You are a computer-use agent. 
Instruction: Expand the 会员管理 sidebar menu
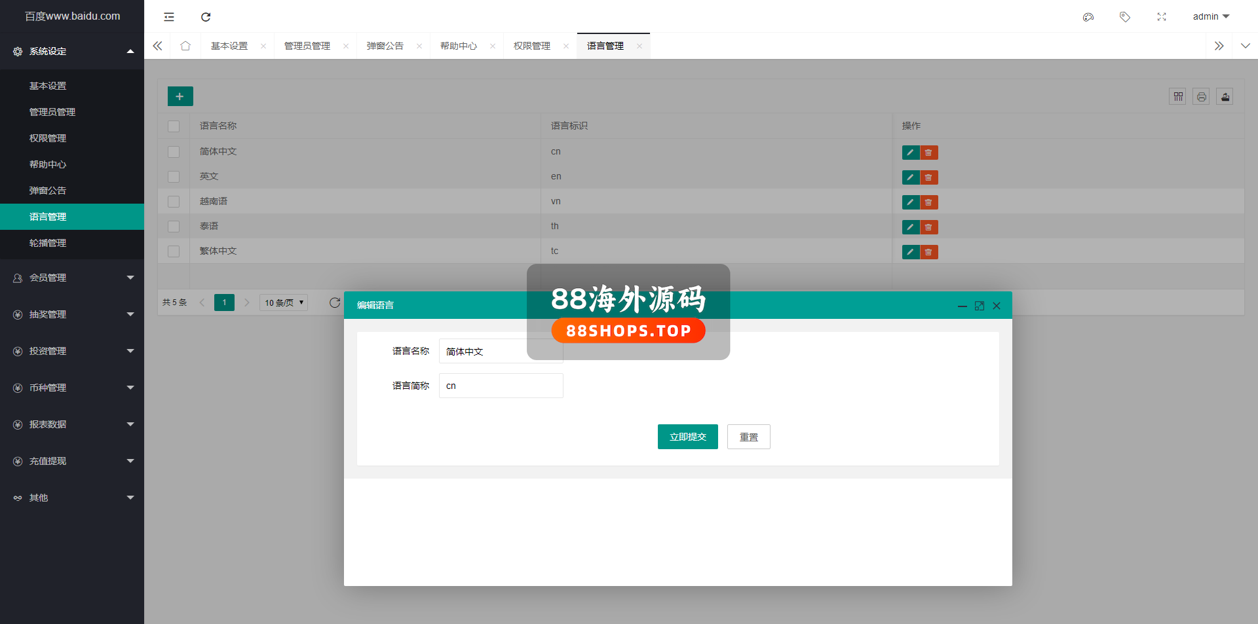pos(72,278)
